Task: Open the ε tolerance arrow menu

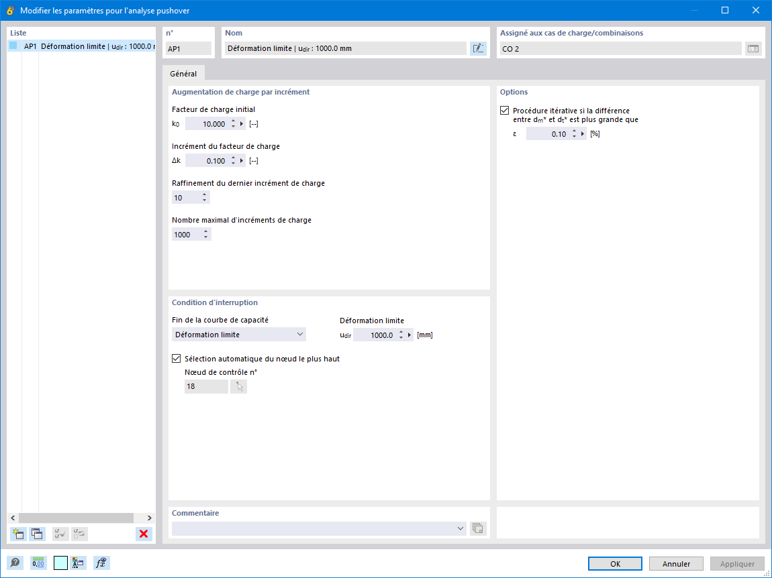Action: 583,134
